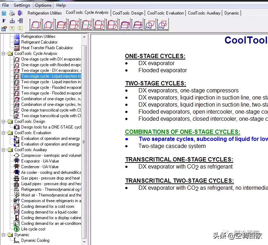Select Cooling demand for a cold room

tap(48, 206)
